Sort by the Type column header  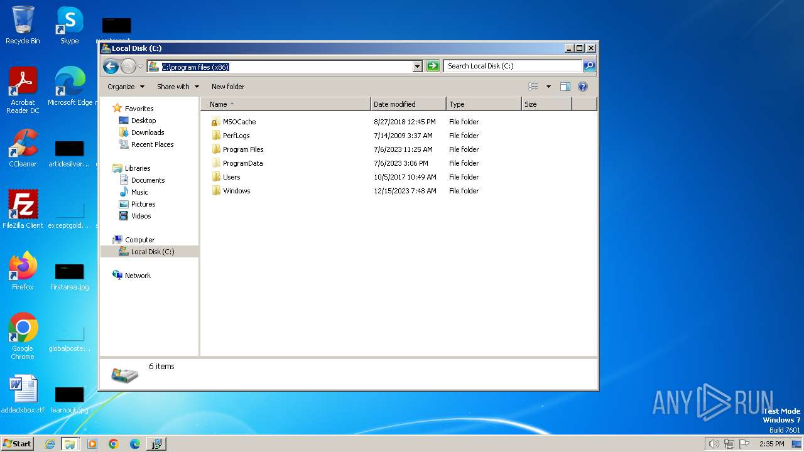pyautogui.click(x=484, y=104)
